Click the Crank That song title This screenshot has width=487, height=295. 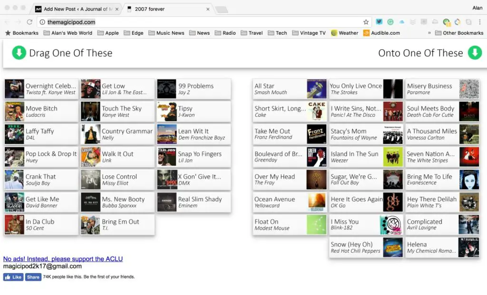(x=40, y=176)
